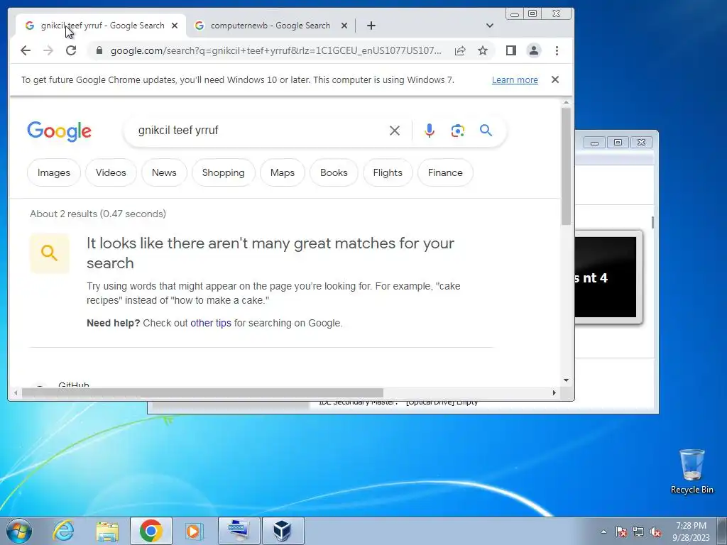Click the vertical scrollbar thumb in Chrome
This screenshot has width=727, height=545.
point(566,166)
